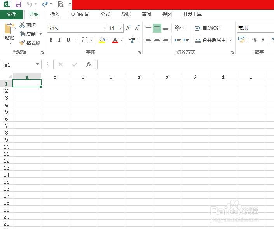Apply percent style format
This screenshot has height=229, width=274.
[x=255, y=40]
